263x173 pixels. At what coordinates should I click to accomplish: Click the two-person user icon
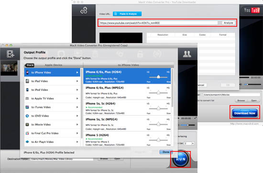pyautogui.click(x=187, y=54)
